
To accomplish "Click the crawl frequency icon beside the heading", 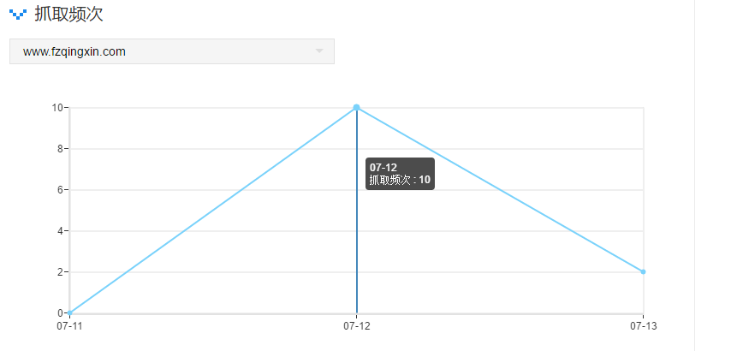I will pyautogui.click(x=18, y=15).
